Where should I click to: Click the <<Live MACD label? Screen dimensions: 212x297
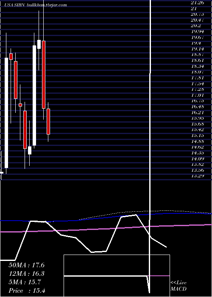(179, 286)
